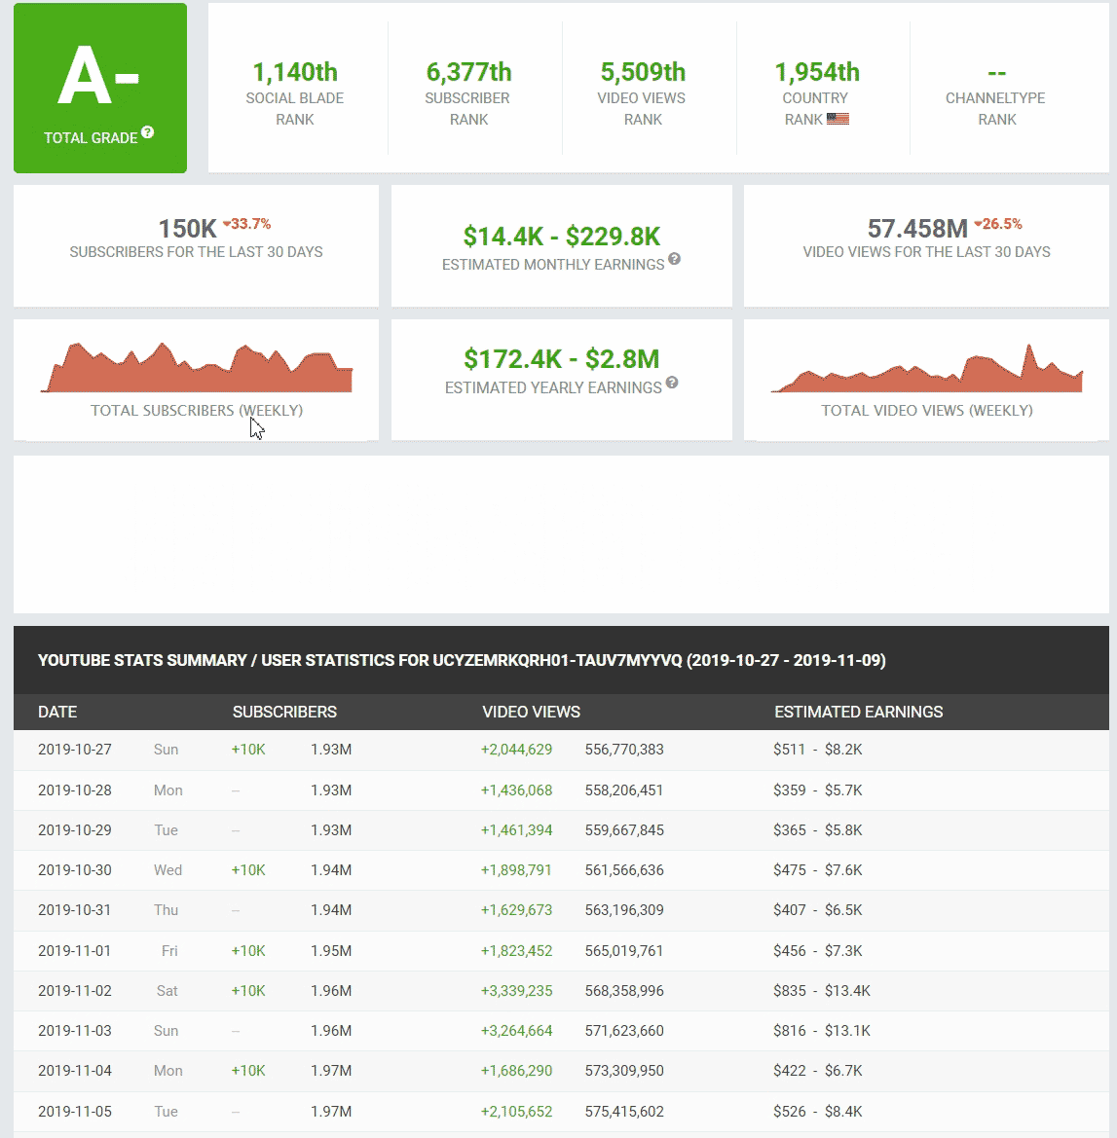Click red down arrow beside subscribers 33.7%
Screen dimensions: 1117x1138
[x=227, y=224]
